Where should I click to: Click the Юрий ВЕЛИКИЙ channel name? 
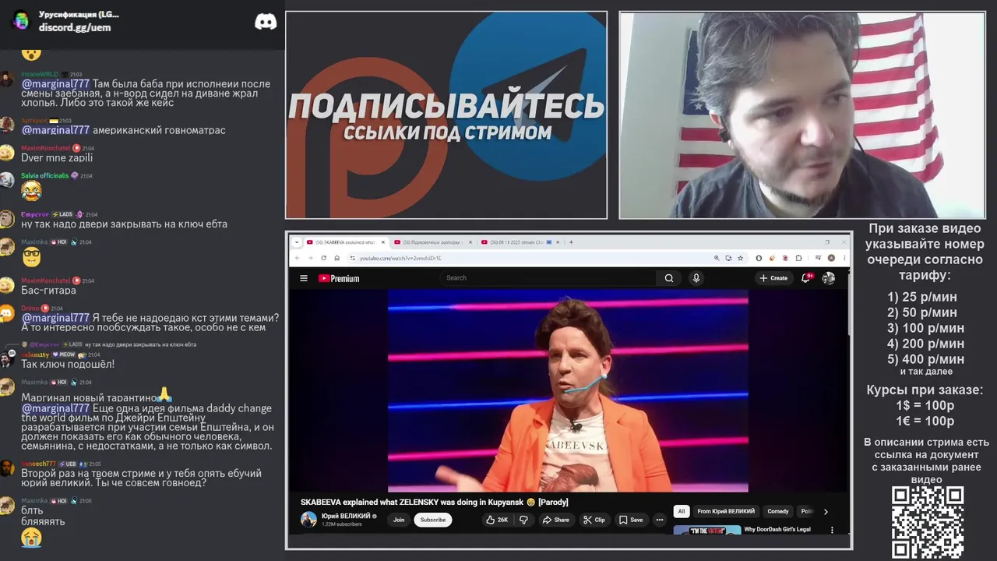coord(345,516)
